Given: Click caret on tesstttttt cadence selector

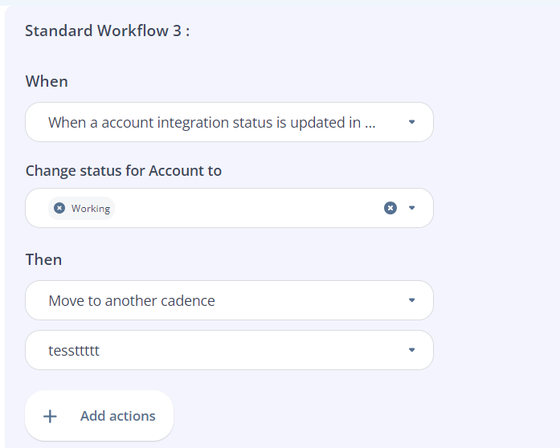Looking at the screenshot, I should [412, 350].
